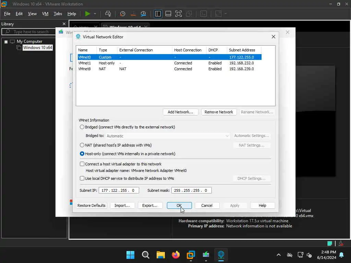
Task: Click the Subnet mask input field
Action: click(x=191, y=190)
